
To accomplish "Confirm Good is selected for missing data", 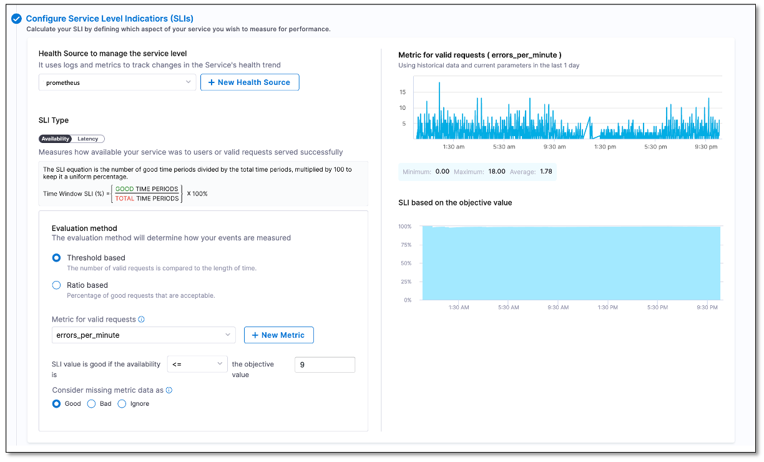I will click(56, 403).
